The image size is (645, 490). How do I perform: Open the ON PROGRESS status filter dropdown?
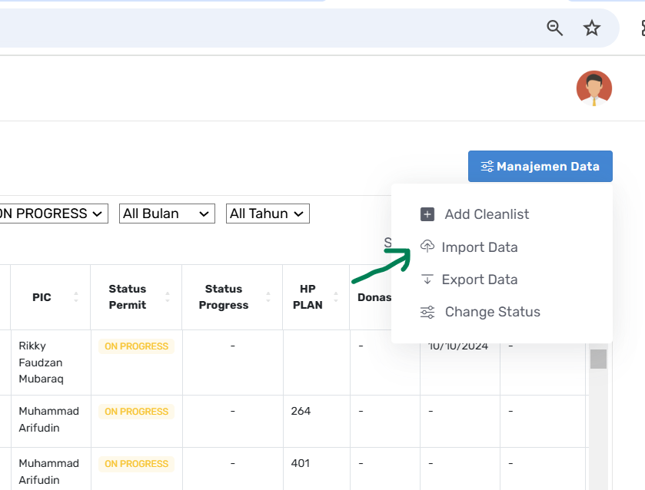[52, 214]
